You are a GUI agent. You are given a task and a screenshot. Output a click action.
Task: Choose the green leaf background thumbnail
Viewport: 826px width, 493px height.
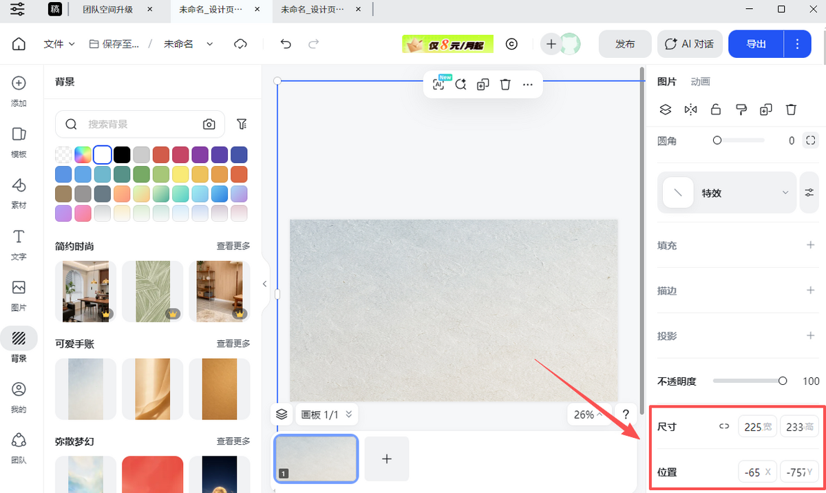[153, 291]
